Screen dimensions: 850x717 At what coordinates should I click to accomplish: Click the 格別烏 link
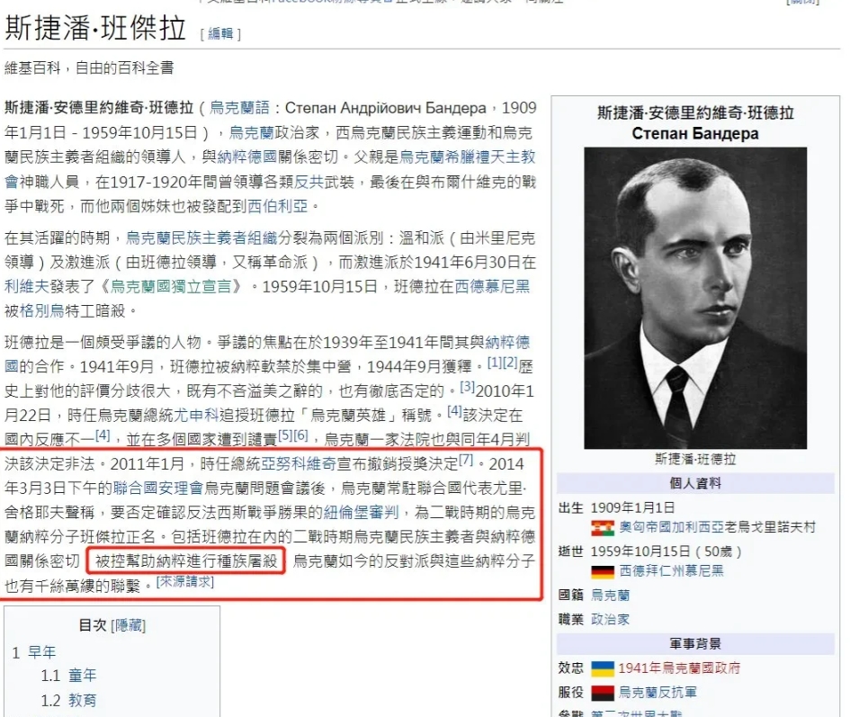click(41, 310)
